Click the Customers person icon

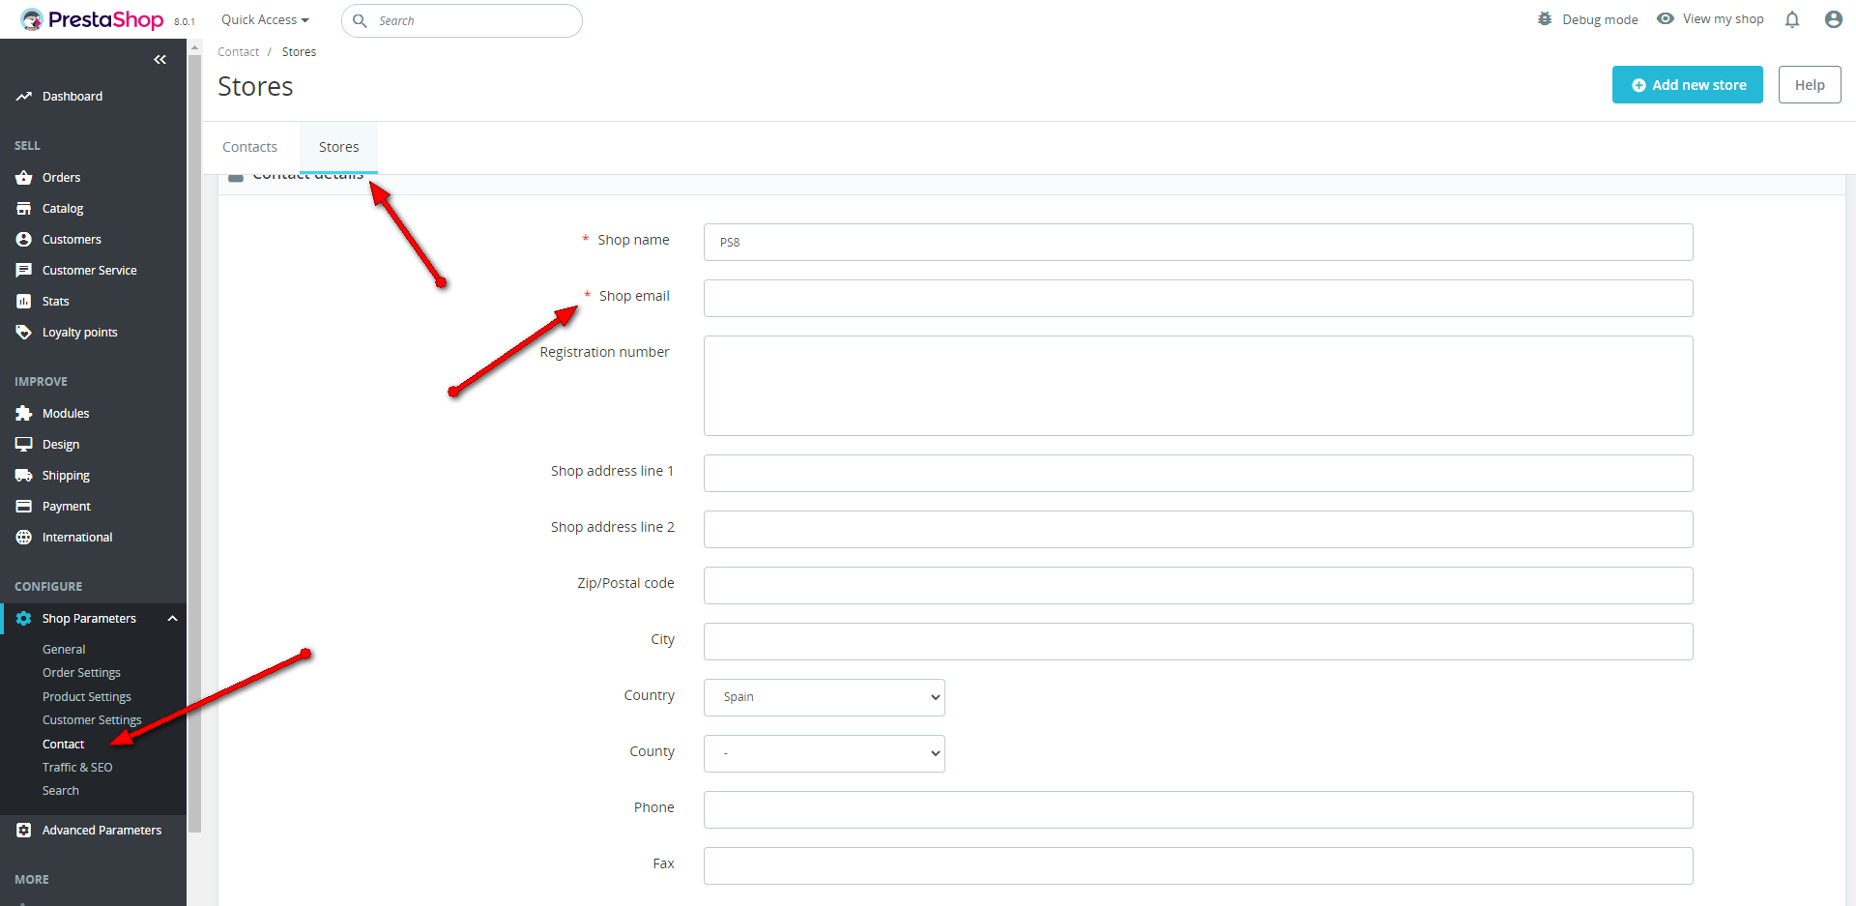point(24,240)
